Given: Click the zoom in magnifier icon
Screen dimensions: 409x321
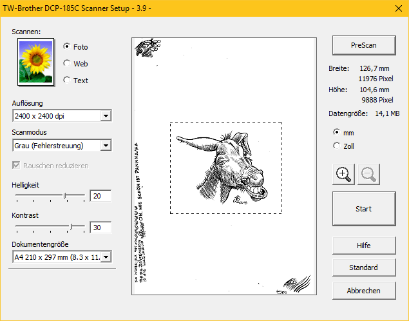Looking at the screenshot, I should pos(345,174).
